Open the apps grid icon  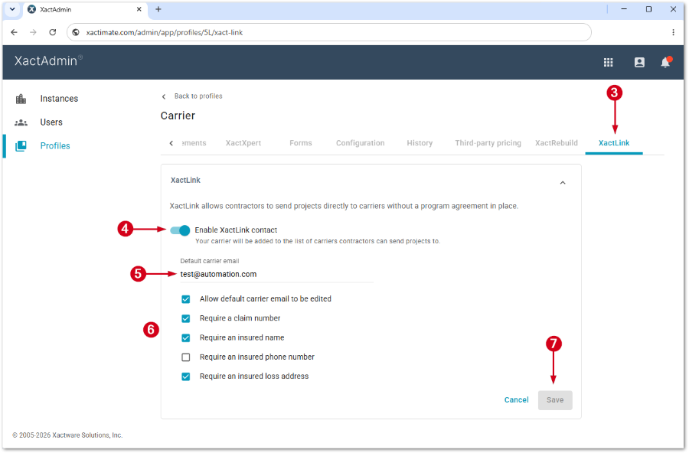[608, 63]
